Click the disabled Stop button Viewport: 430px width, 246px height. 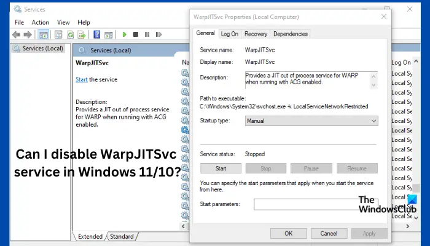pos(266,169)
